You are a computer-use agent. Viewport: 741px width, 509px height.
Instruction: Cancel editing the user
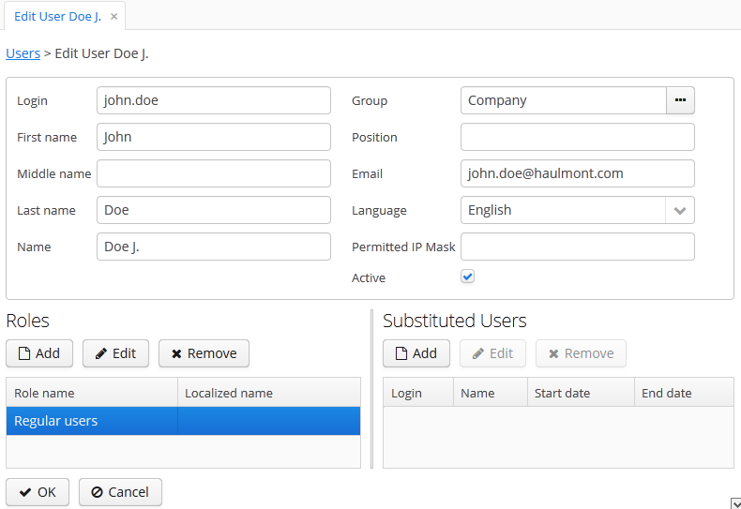point(120,492)
